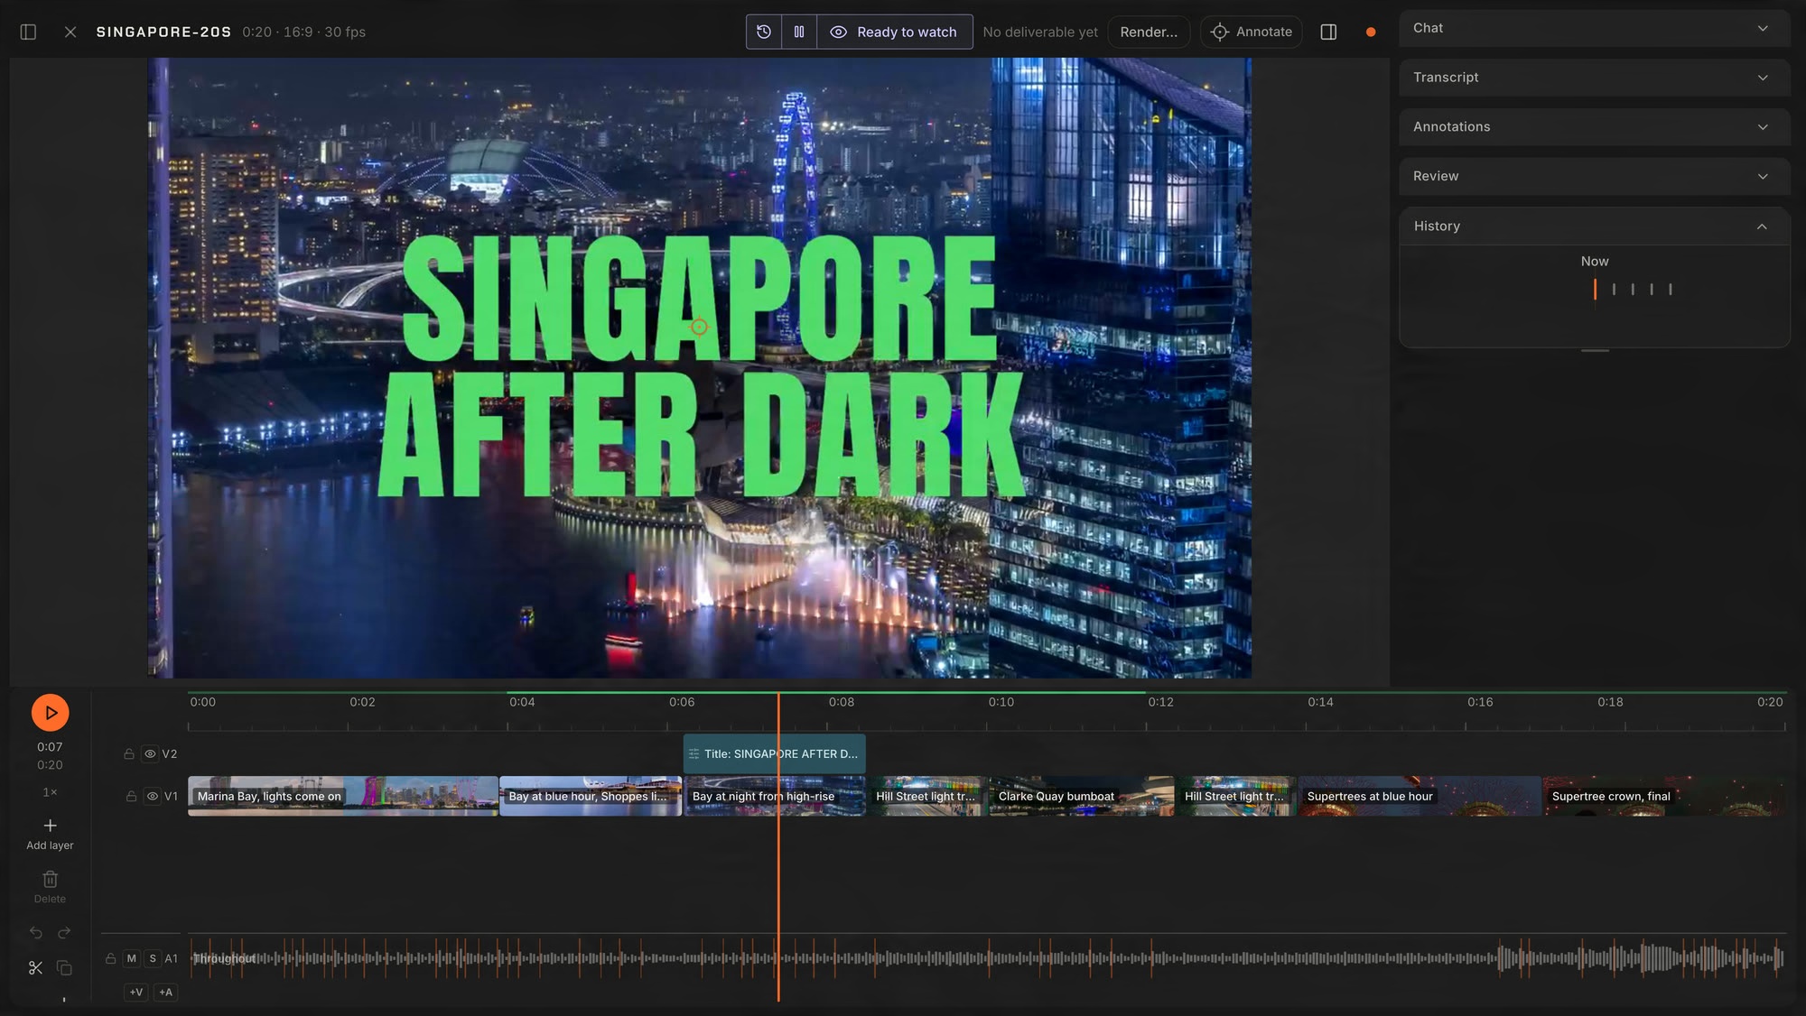Screen dimensions: 1806x1016
Task: Solo the A1 audio track
Action: click(x=153, y=958)
